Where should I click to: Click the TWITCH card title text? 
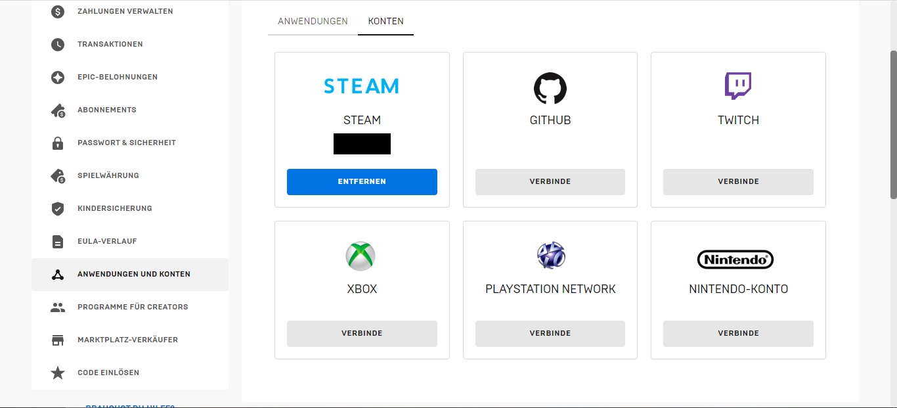738,120
